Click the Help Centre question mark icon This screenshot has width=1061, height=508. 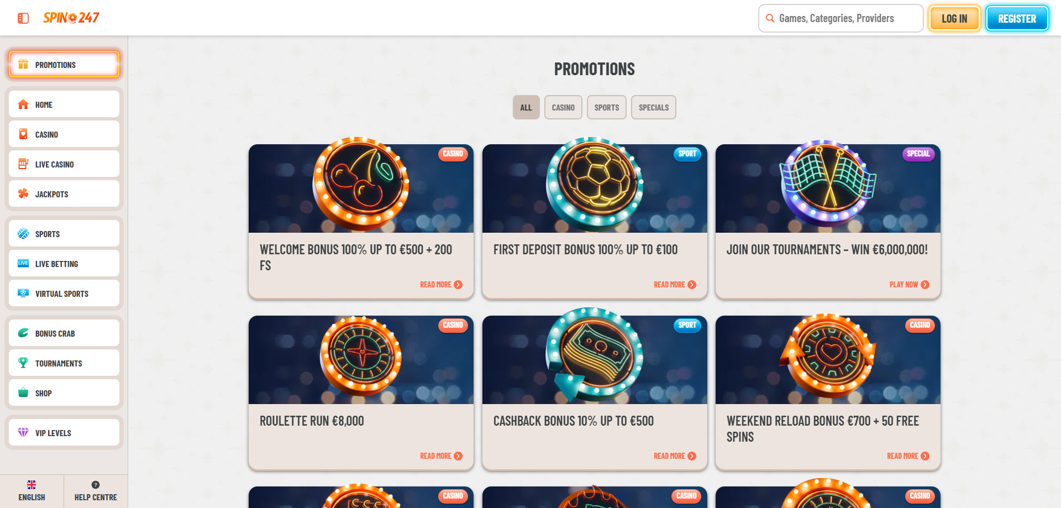[96, 485]
